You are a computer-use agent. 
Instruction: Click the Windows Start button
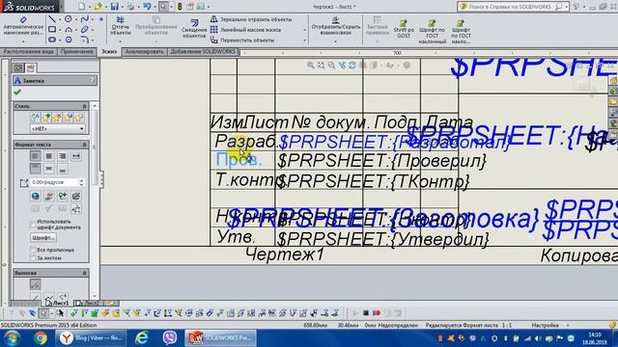click(13, 338)
